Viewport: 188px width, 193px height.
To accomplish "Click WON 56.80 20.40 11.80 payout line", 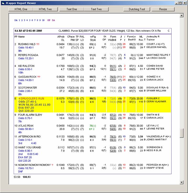I will click(34, 105).
